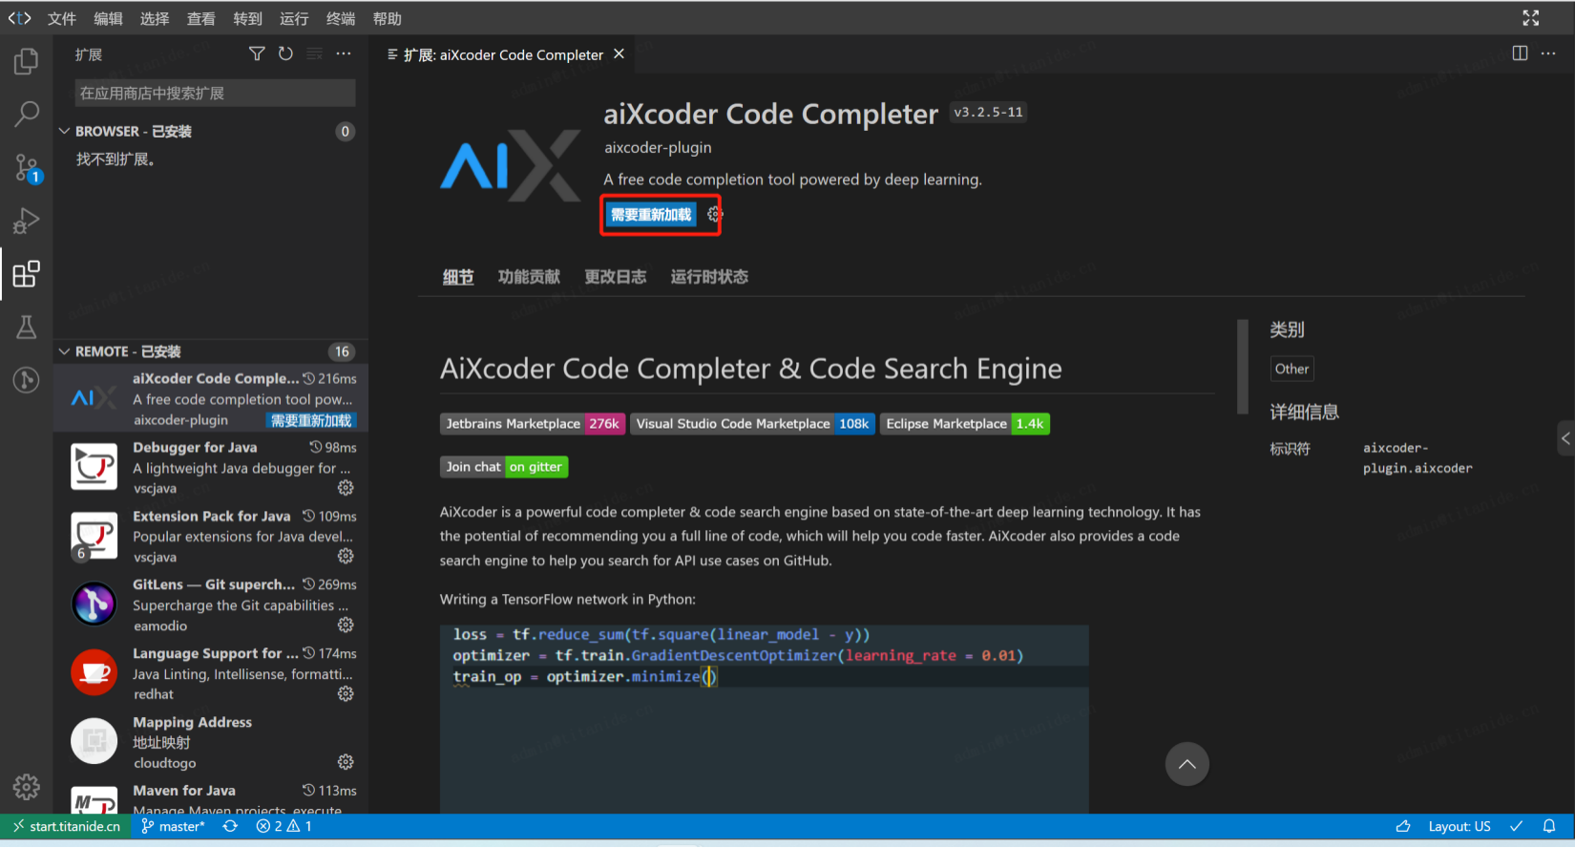Screen dimensions: 1575x848
Task: Select GitLens extension in list
Action: [212, 604]
